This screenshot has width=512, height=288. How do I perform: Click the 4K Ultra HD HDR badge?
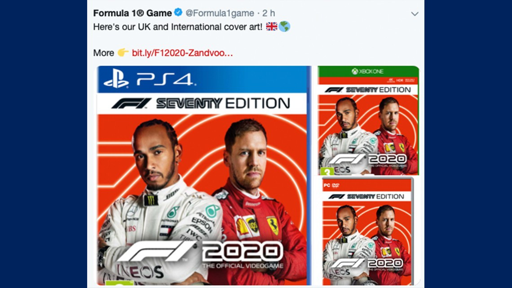[391, 80]
